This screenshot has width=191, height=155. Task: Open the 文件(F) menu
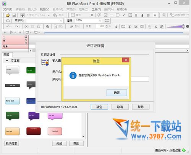(x=8, y=10)
